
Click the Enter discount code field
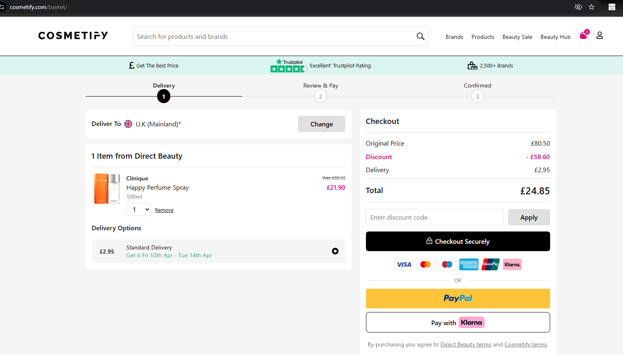point(435,217)
